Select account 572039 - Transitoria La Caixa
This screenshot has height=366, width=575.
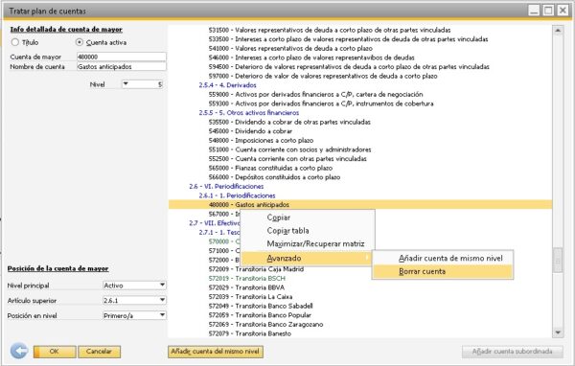pyautogui.click(x=250, y=297)
